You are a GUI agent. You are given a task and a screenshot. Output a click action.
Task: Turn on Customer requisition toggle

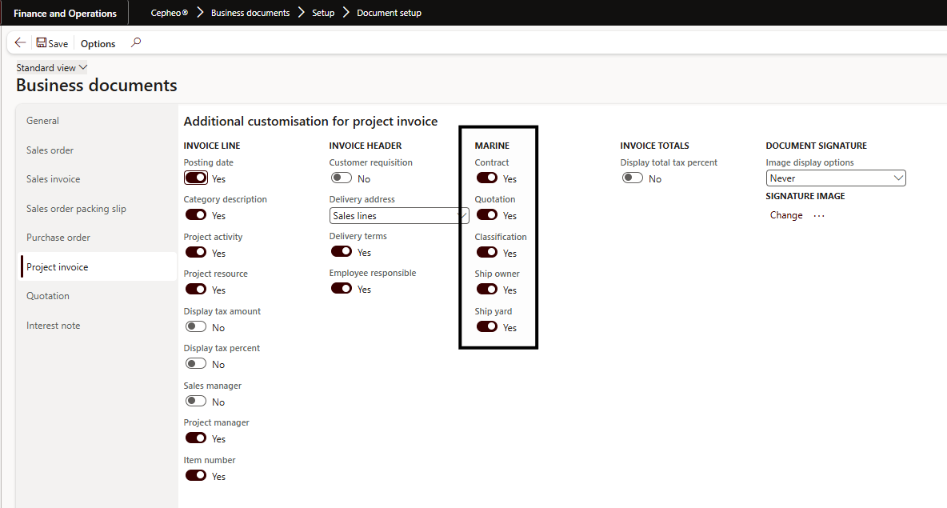pyautogui.click(x=342, y=178)
